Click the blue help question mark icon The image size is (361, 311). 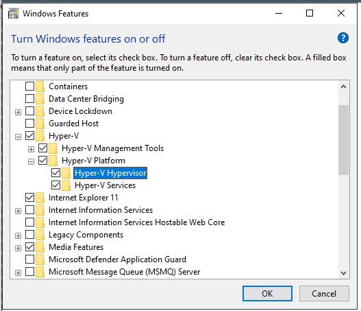pyautogui.click(x=343, y=38)
